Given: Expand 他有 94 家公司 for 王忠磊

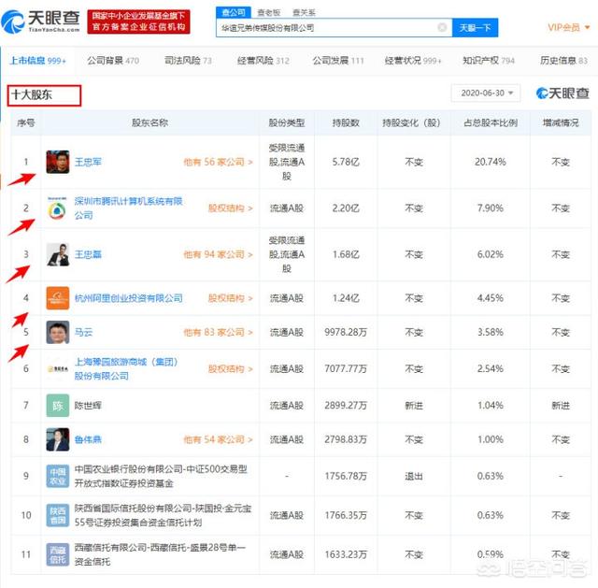Looking at the screenshot, I should (x=218, y=254).
